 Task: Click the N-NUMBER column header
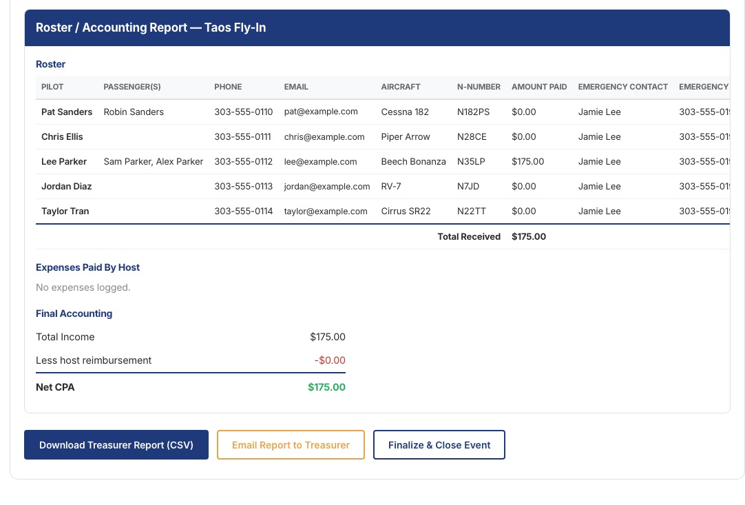pos(479,87)
